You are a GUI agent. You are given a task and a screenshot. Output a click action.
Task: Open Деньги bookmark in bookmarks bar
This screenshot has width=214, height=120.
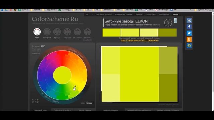click(24, 10)
